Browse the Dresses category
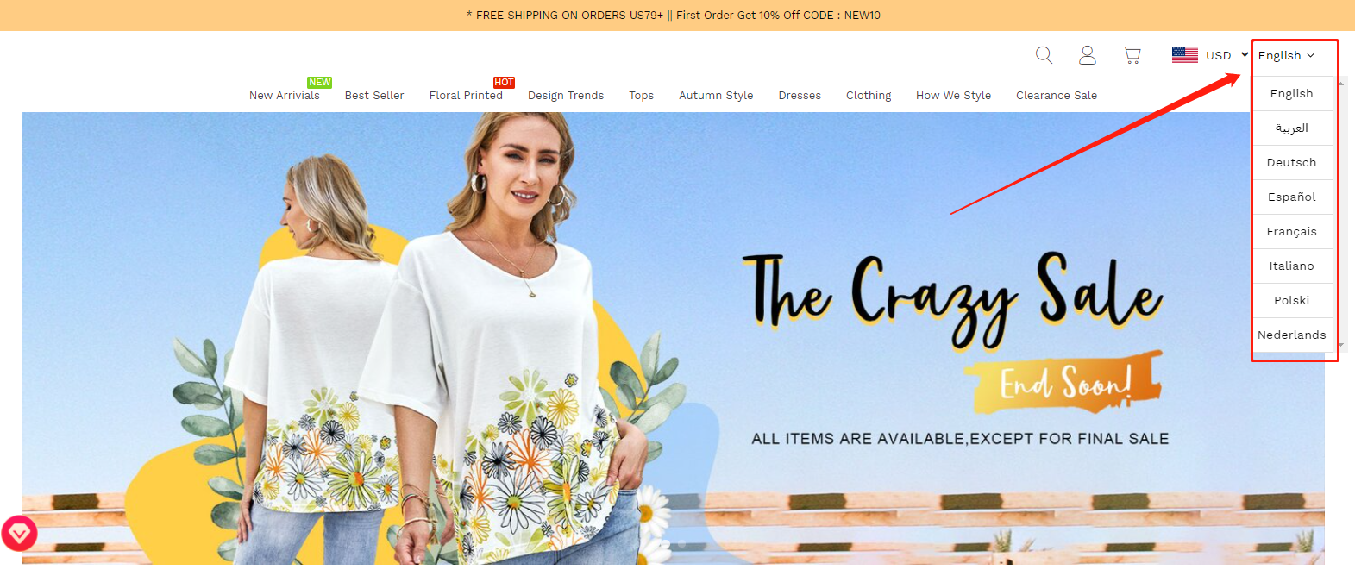 (800, 95)
